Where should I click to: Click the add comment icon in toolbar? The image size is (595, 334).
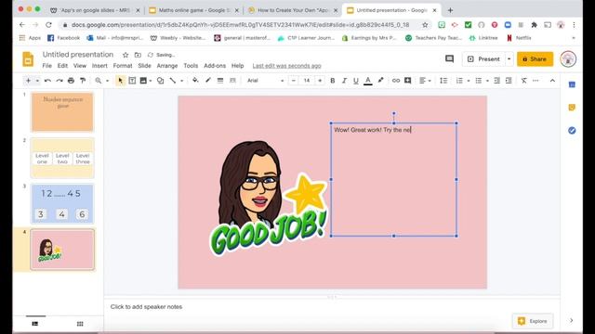(407, 81)
